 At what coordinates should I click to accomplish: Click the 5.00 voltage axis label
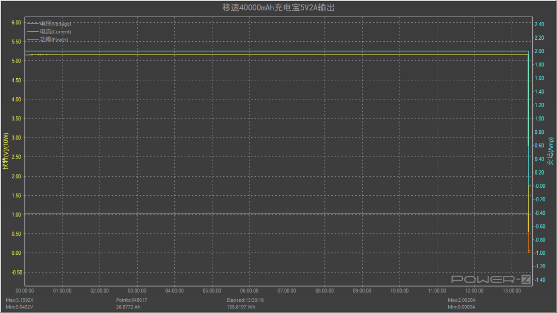click(17, 61)
